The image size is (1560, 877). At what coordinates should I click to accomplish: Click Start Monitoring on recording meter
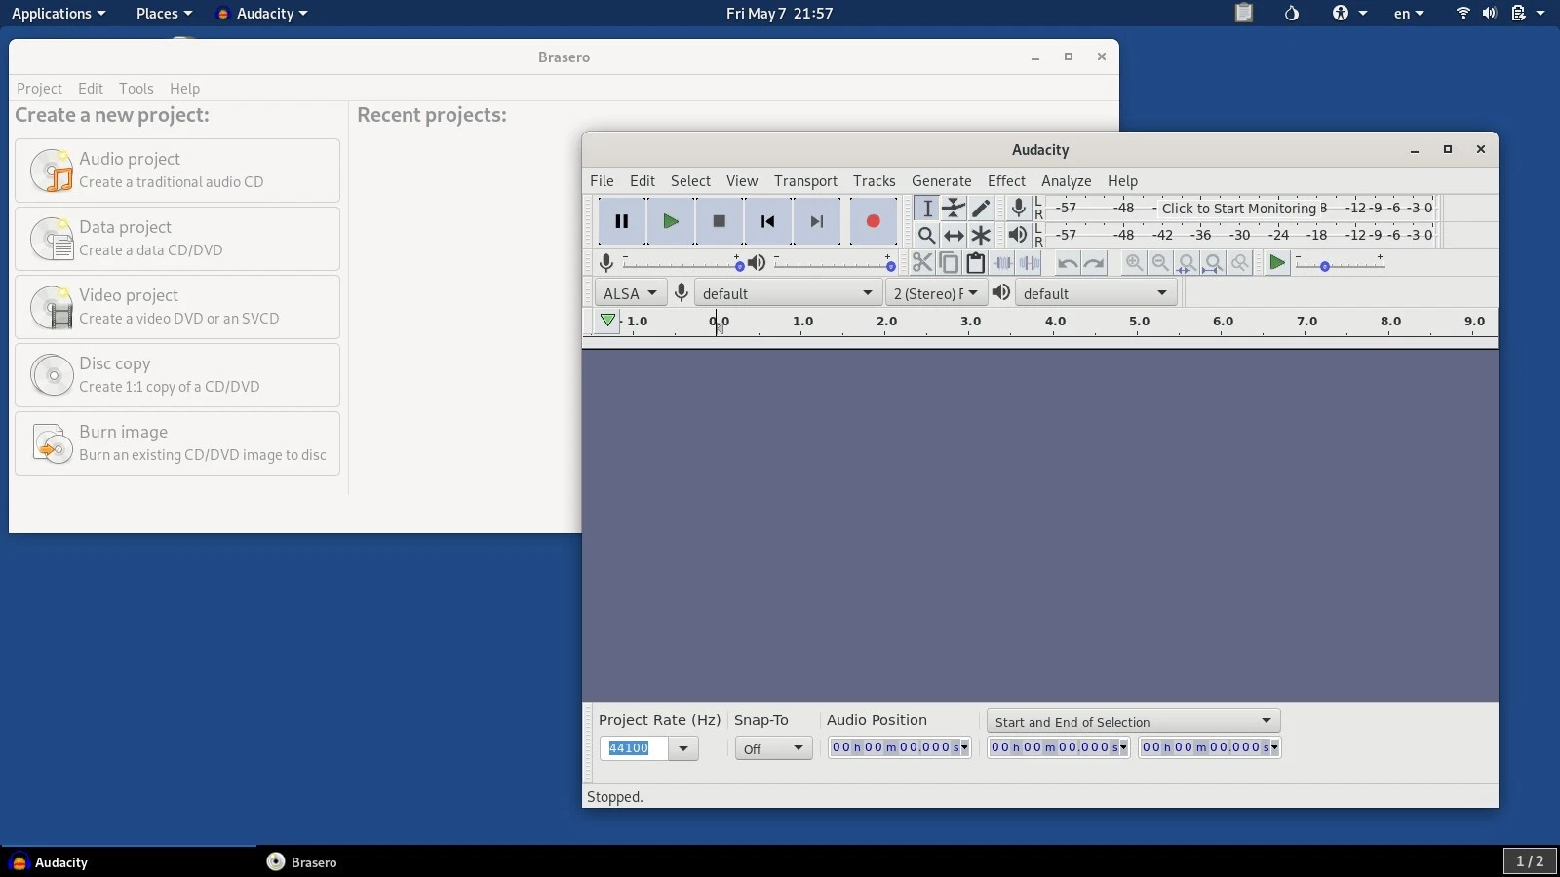1238,208
